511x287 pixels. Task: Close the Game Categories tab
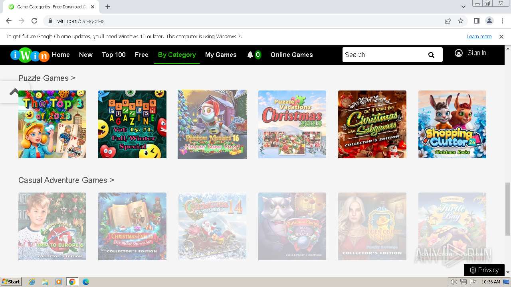pos(93,7)
